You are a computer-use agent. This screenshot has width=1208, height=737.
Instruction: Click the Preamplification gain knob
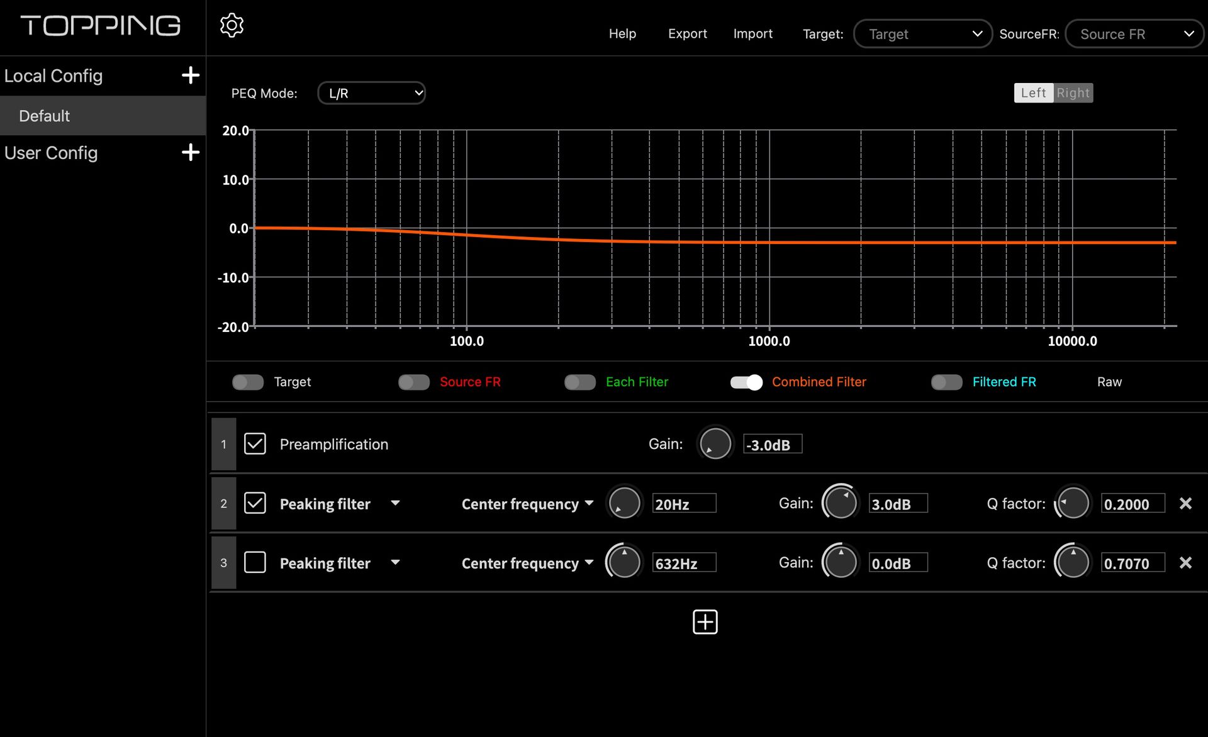[715, 443]
